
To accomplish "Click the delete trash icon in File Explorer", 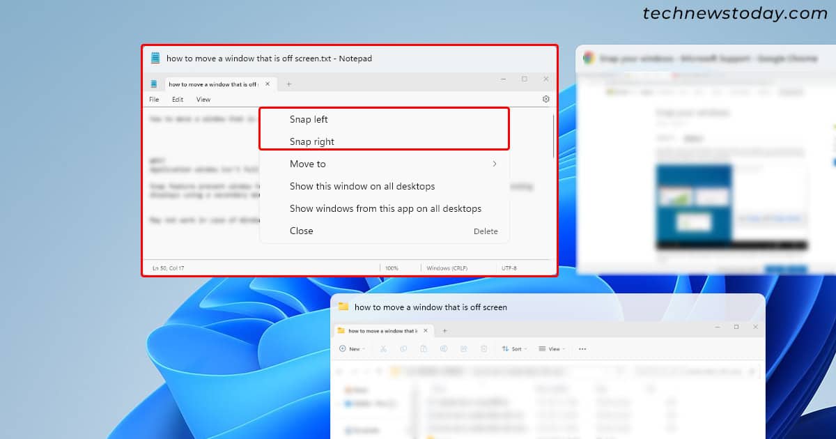I will [483, 348].
